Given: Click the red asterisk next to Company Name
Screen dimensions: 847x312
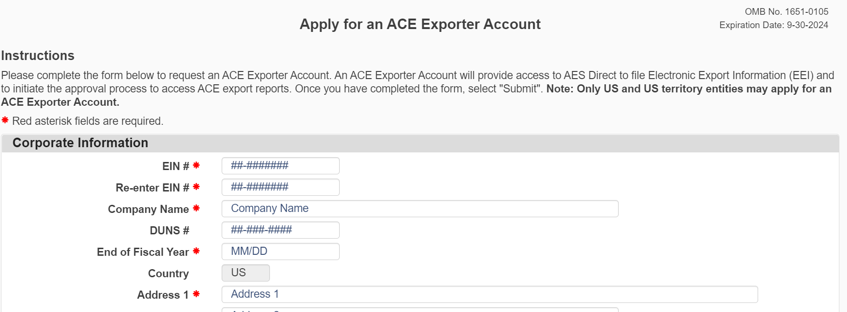Looking at the screenshot, I should [x=196, y=209].
